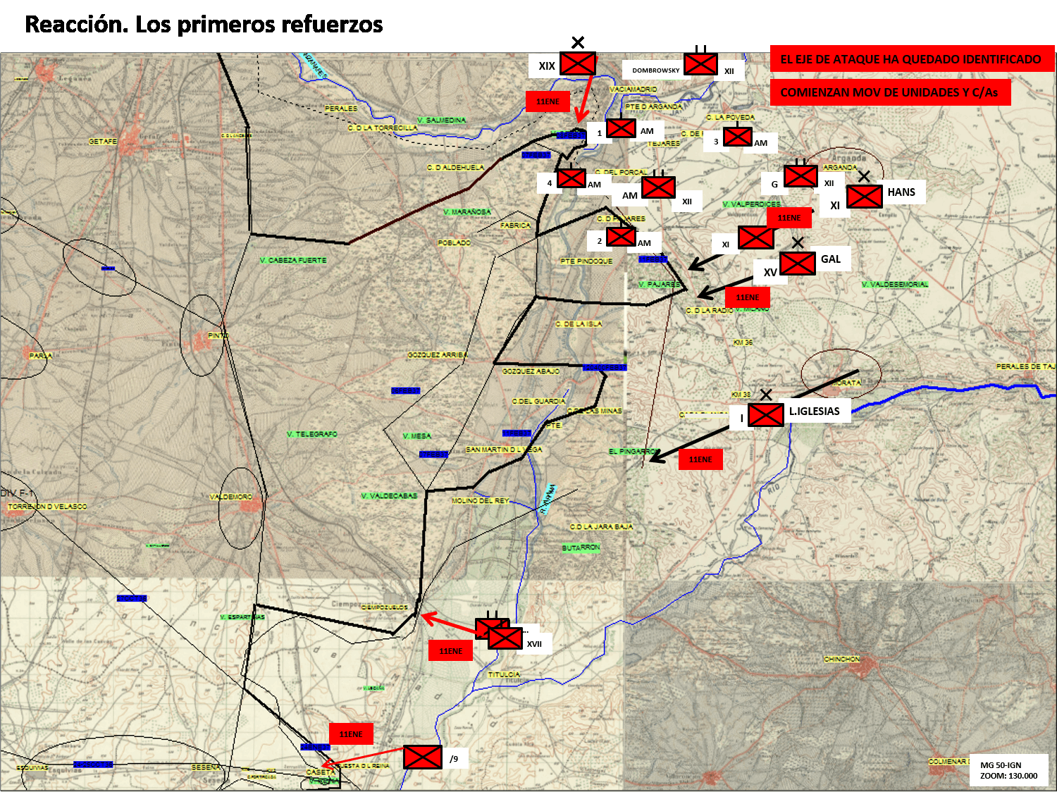Click the 'MG 50-IGN ZOOM: 130.000' legend box

[1009, 770]
